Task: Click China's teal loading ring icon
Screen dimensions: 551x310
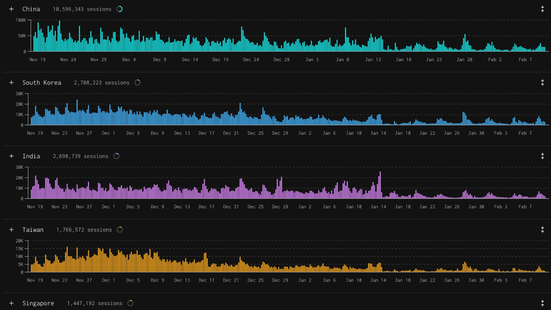Action: click(120, 9)
